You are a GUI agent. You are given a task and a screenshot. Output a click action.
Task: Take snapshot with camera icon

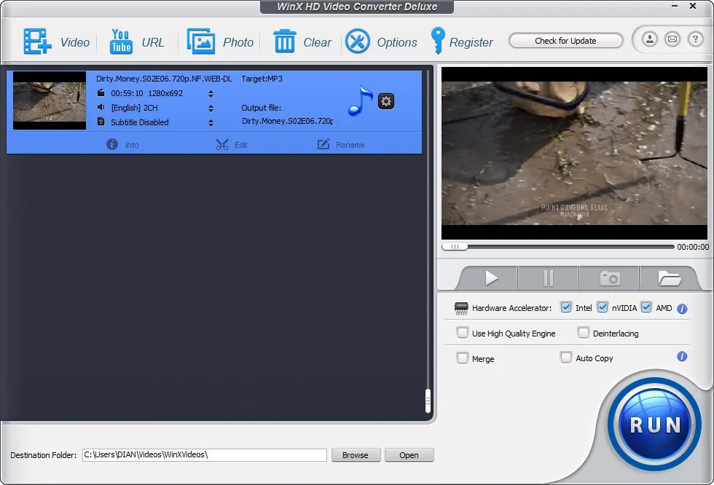pyautogui.click(x=609, y=278)
